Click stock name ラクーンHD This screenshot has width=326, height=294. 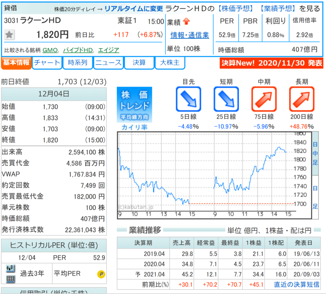point(40,20)
